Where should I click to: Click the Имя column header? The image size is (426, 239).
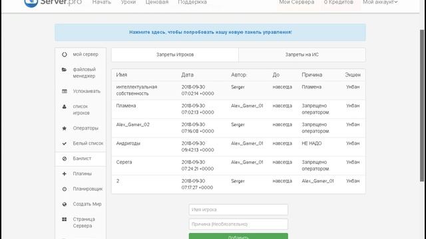click(121, 75)
